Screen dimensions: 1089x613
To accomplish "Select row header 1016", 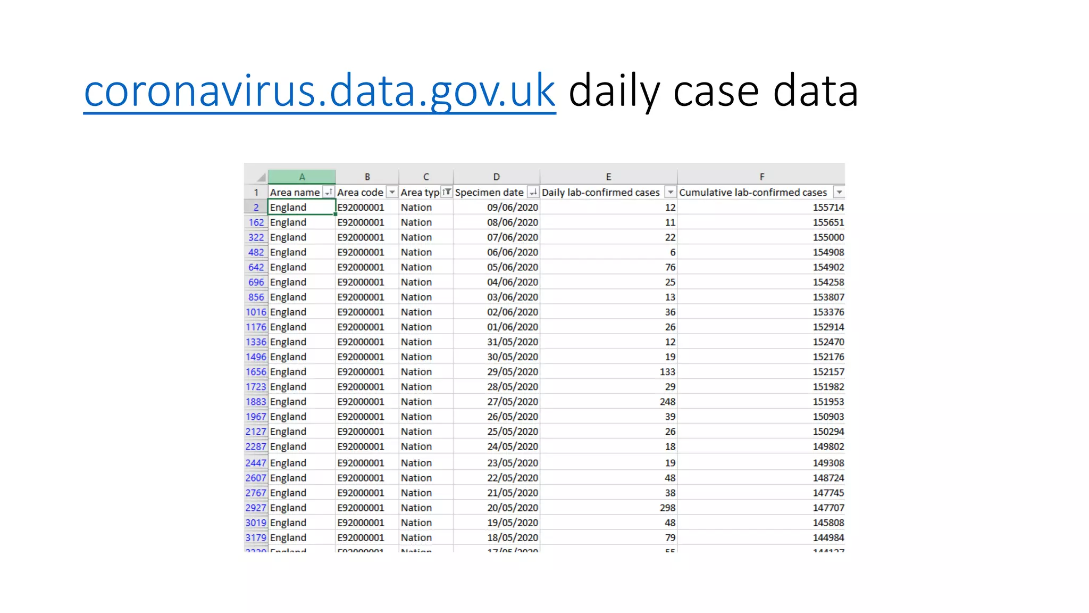I will tap(256, 312).
